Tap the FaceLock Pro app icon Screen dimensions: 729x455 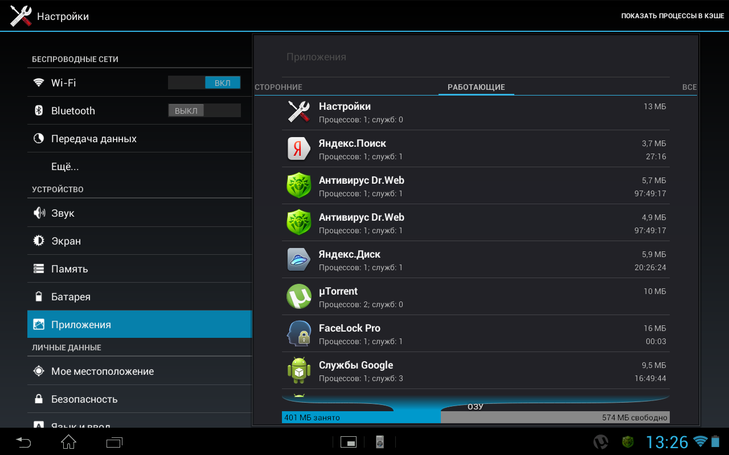(x=298, y=333)
